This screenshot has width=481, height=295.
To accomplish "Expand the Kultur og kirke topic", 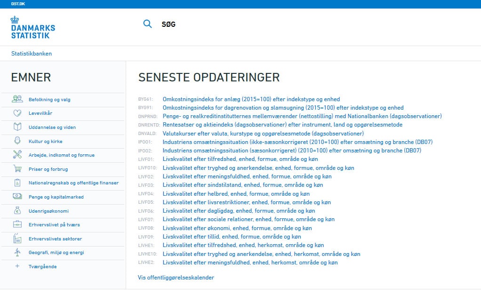I will (x=45, y=141).
